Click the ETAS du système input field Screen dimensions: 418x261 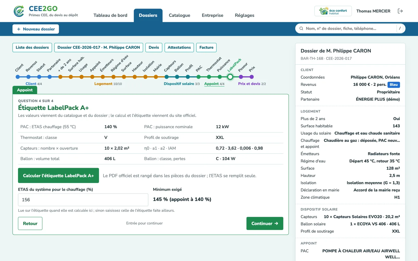click(x=83, y=200)
